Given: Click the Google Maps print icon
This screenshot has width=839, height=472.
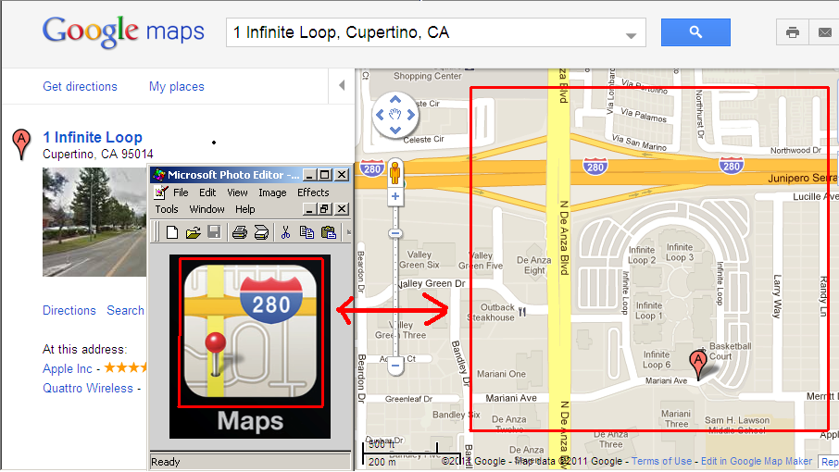Looking at the screenshot, I should (x=793, y=32).
